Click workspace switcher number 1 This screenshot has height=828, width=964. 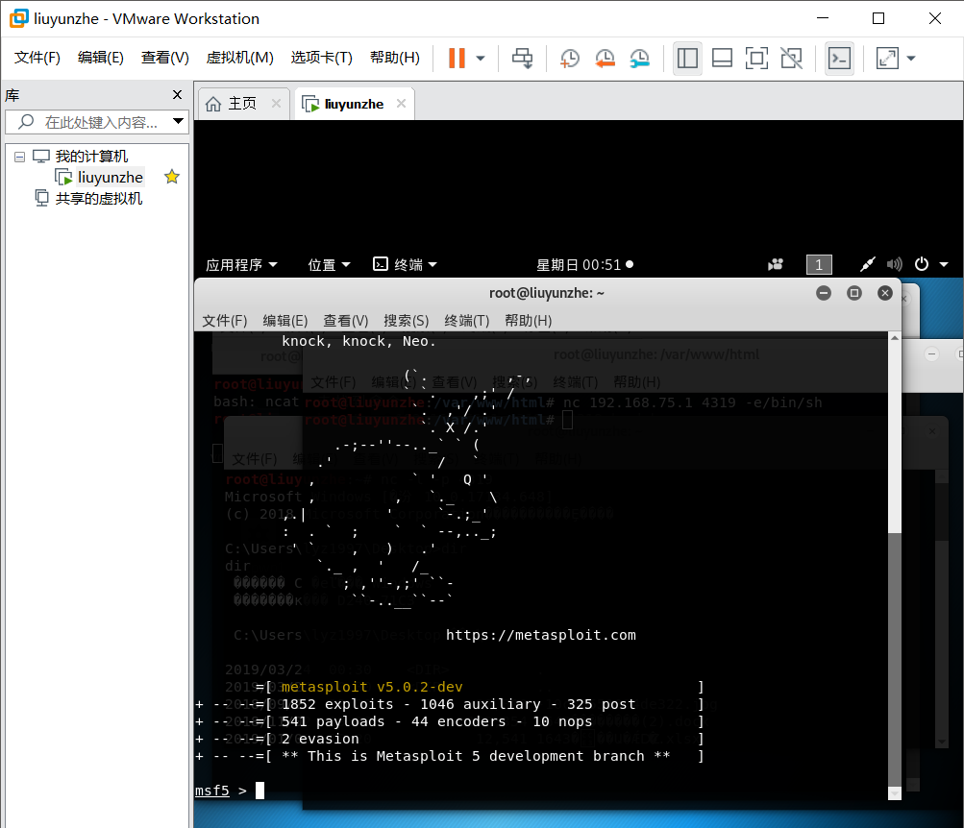click(819, 265)
